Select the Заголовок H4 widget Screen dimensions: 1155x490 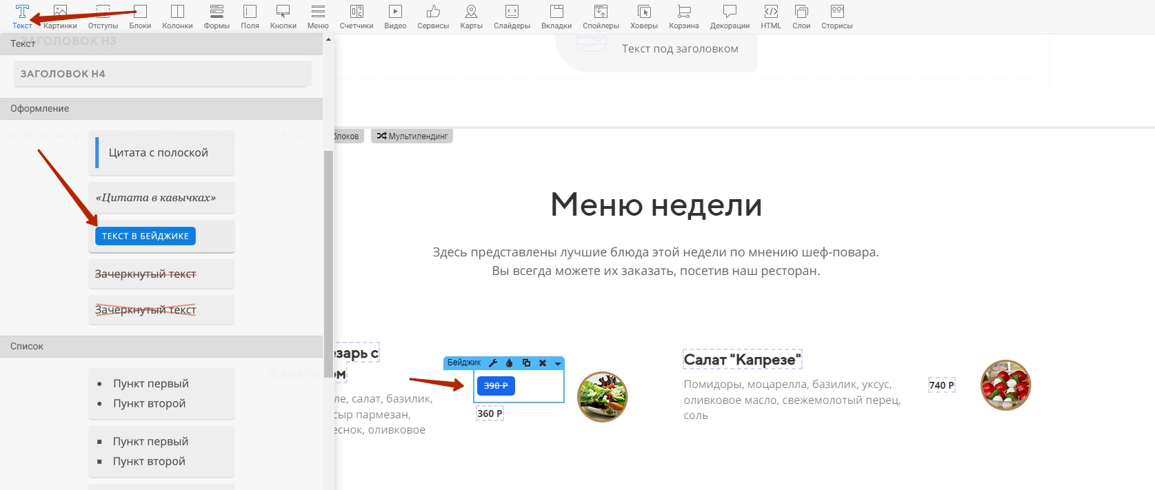point(163,74)
